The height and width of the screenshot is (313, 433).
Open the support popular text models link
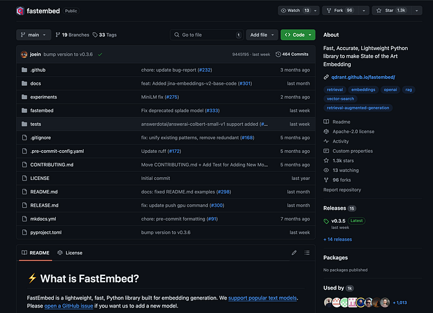tap(262, 298)
